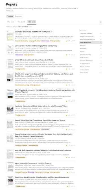The width and height of the screenshot is (105, 192).
Task: Click Reasoning tag on Video Models Can Reason
Action: click(x=31, y=172)
